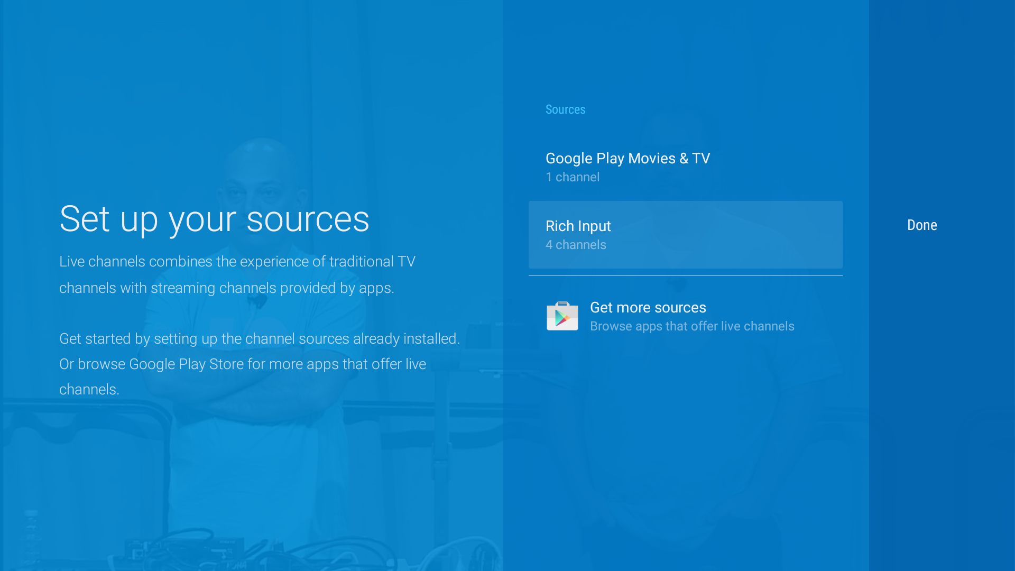Viewport: 1015px width, 571px height.
Task: Click the colorful play triangle on store icon
Action: point(561,319)
